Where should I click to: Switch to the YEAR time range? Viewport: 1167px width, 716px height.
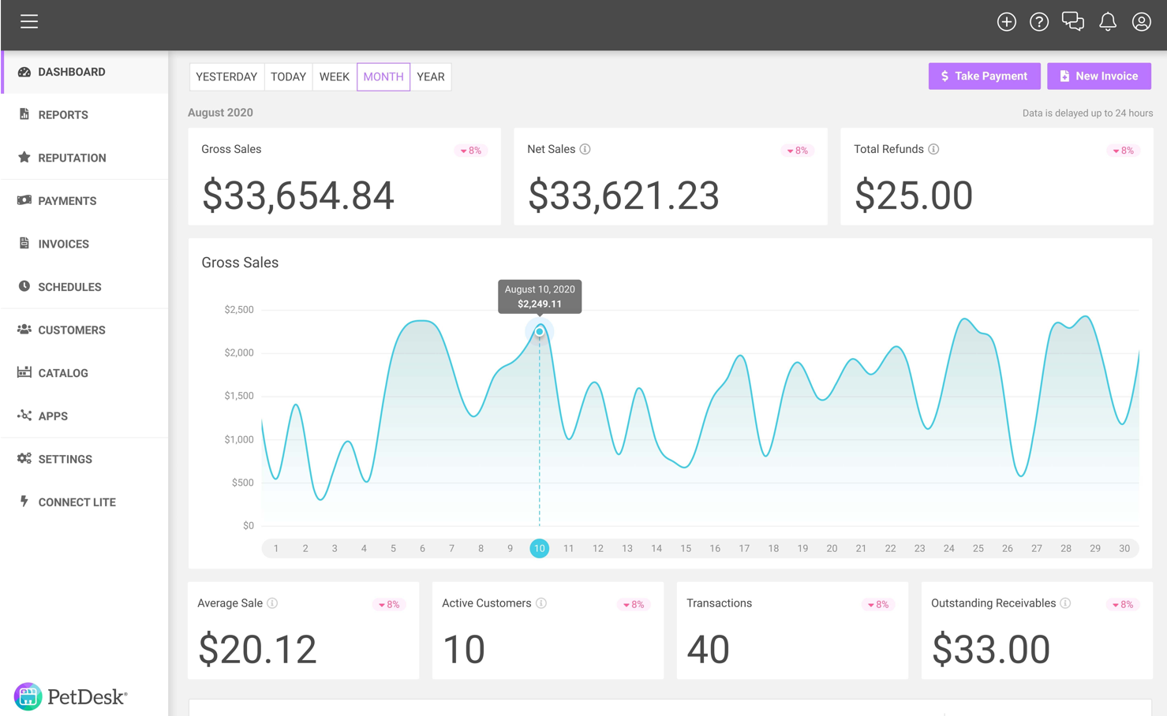point(431,76)
